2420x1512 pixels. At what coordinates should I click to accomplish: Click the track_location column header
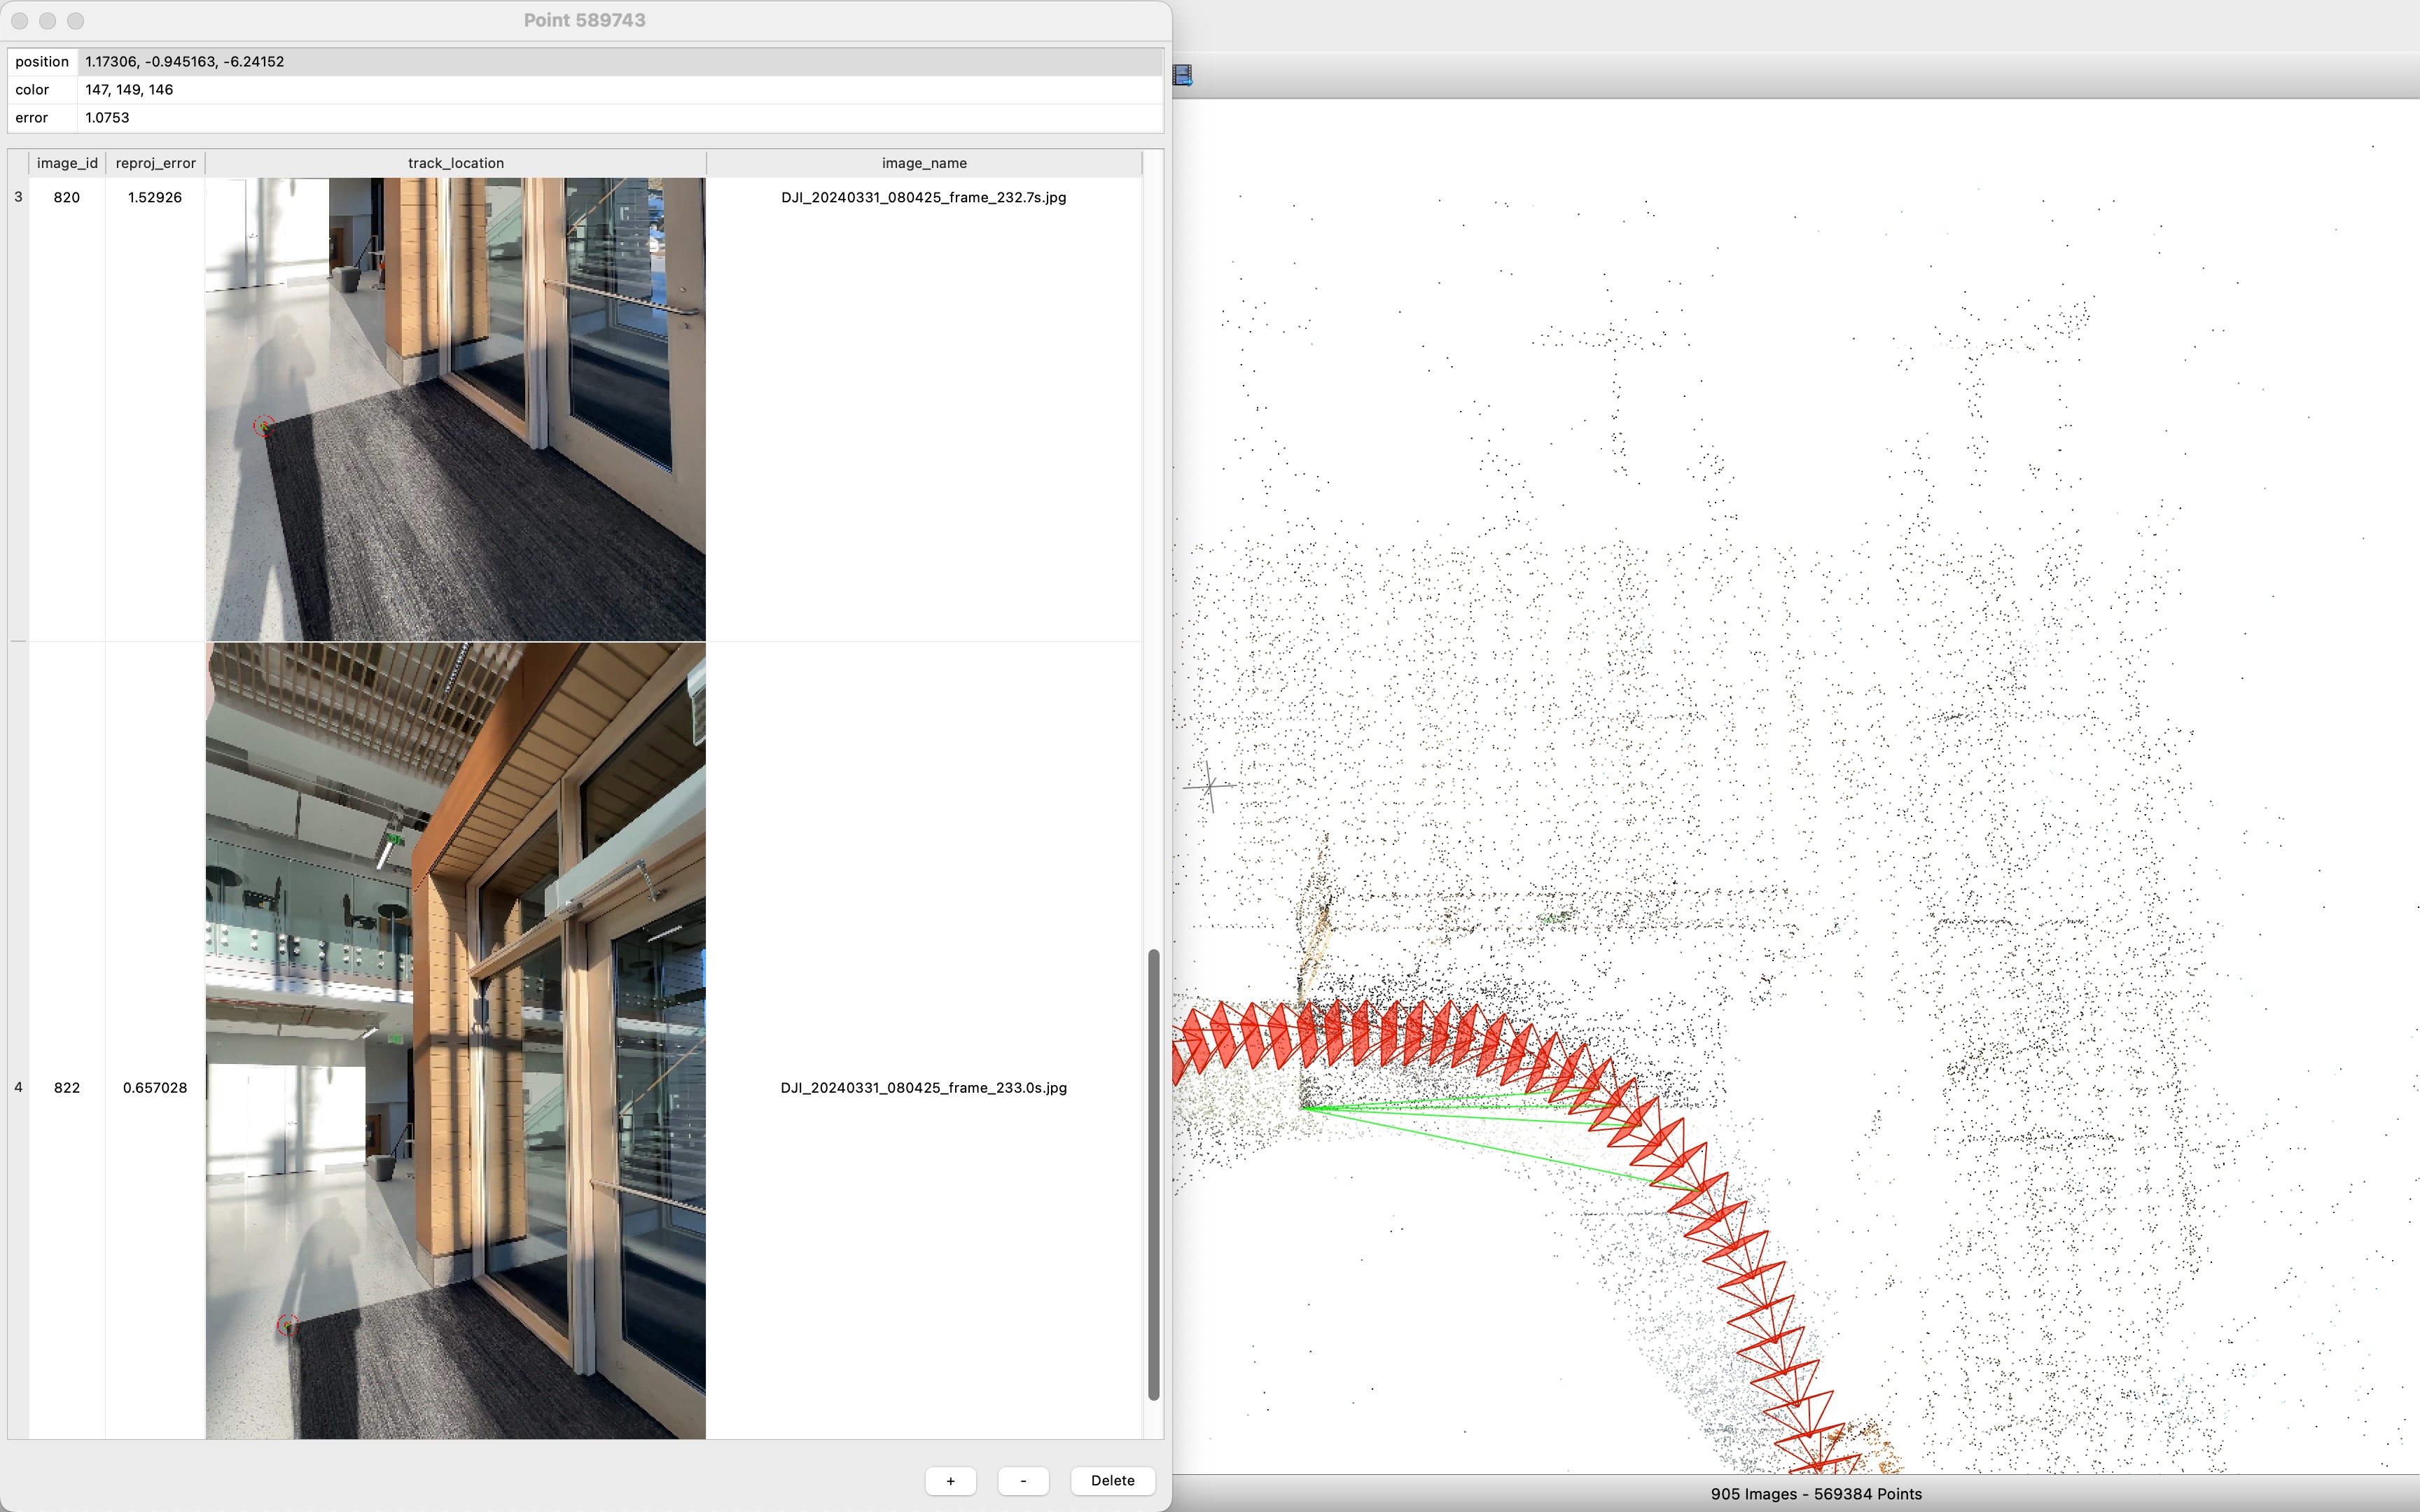455,163
